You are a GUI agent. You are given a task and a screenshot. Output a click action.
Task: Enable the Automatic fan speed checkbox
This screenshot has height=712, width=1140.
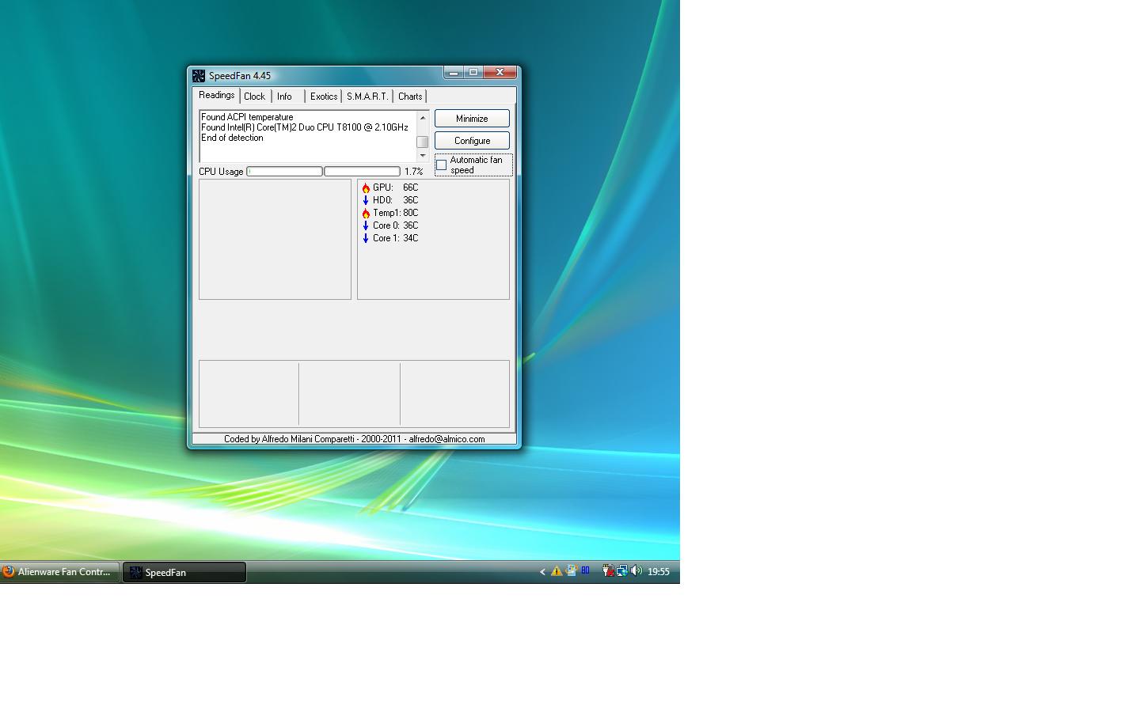(x=442, y=165)
